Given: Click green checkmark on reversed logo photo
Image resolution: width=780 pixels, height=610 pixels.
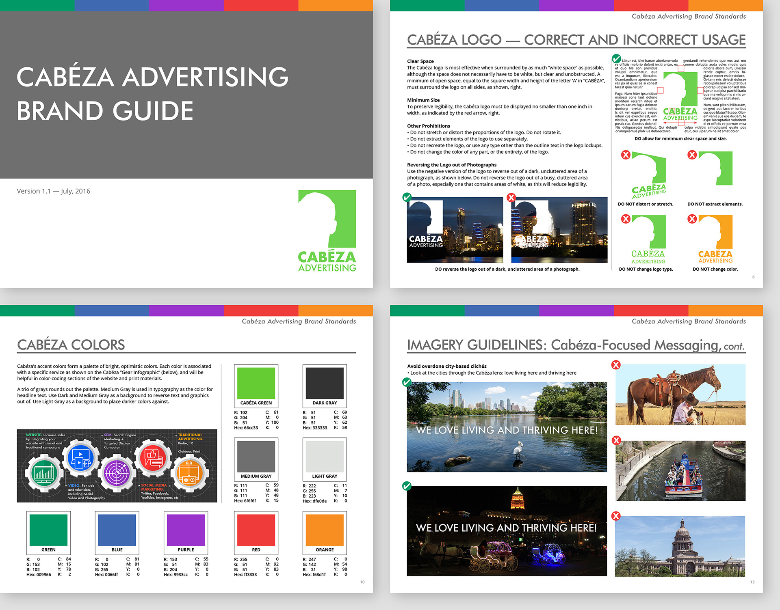Looking at the screenshot, I should [x=407, y=197].
